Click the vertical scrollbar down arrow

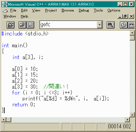[132, 115]
